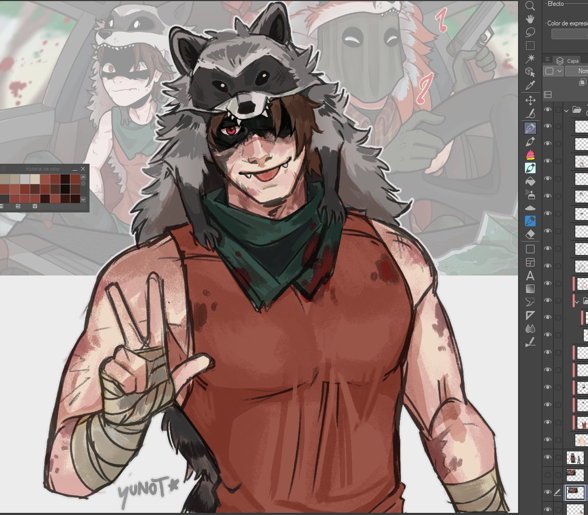Expand the collapsed pink-marked folder chevron
The image size is (588, 515).
(x=577, y=301)
